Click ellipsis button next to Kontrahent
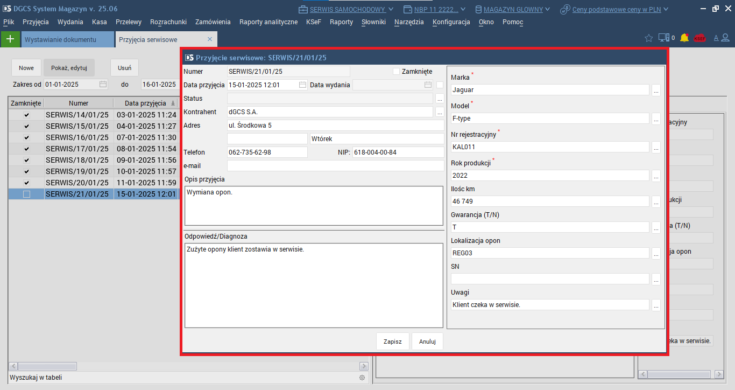 pos(440,112)
